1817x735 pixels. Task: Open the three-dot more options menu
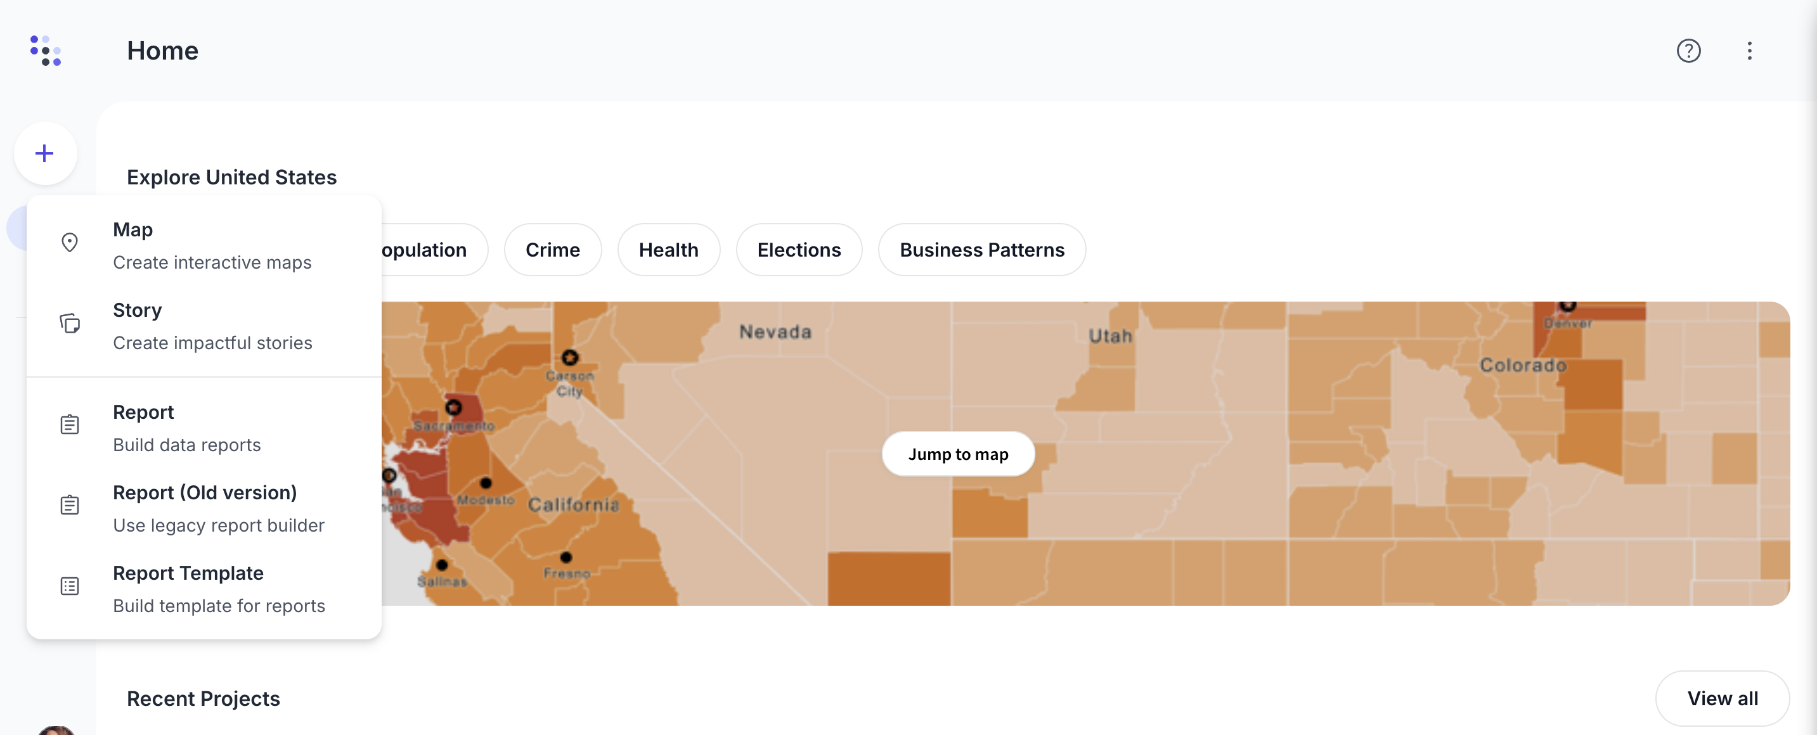(x=1749, y=51)
